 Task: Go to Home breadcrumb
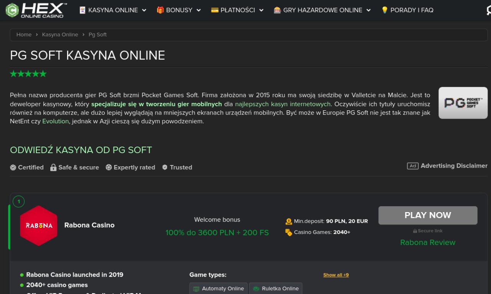point(24,34)
